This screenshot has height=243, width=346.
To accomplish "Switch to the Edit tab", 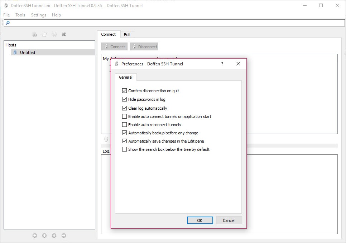I will (127, 35).
